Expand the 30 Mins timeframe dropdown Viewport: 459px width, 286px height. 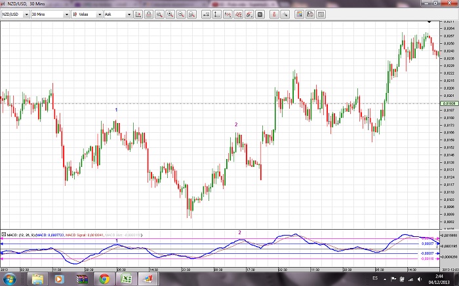point(49,14)
